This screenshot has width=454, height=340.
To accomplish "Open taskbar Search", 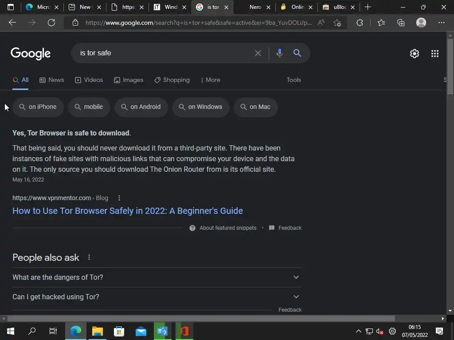I will 32,331.
